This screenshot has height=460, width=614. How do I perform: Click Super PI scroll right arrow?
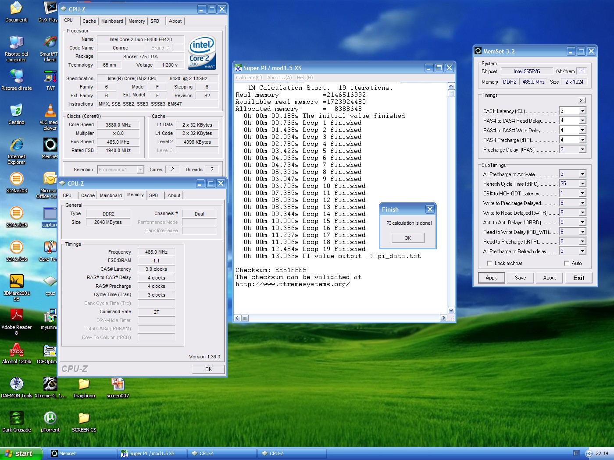[443, 318]
